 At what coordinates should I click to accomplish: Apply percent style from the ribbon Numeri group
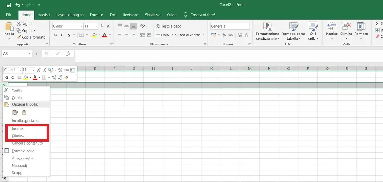(x=224, y=35)
